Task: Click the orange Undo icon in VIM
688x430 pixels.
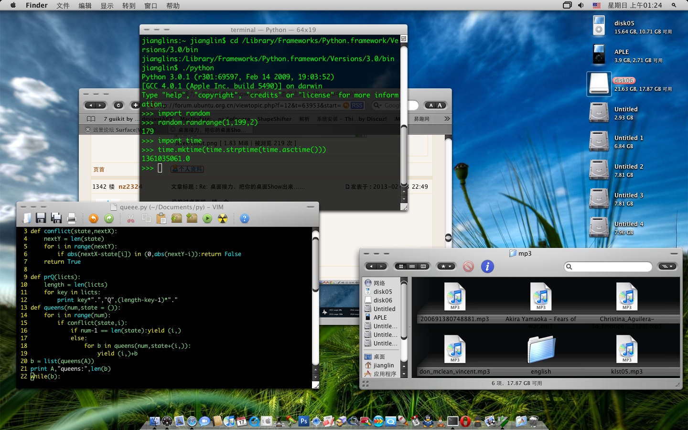Action: [94, 218]
